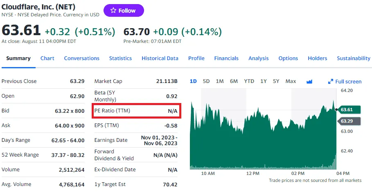The image size is (372, 195).
Task: Switch to the Conversations tab
Action: tap(81, 58)
